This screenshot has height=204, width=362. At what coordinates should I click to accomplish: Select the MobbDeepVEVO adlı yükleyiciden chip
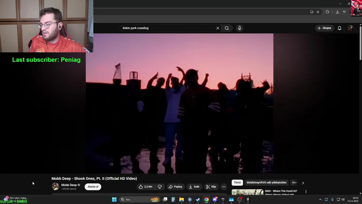[266, 183]
